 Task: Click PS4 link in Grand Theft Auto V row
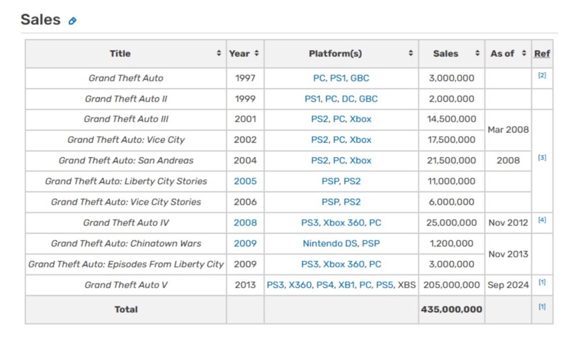[325, 285]
